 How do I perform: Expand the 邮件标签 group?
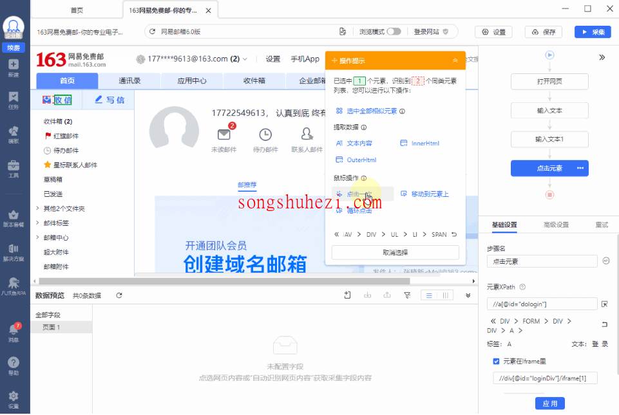tap(37, 223)
